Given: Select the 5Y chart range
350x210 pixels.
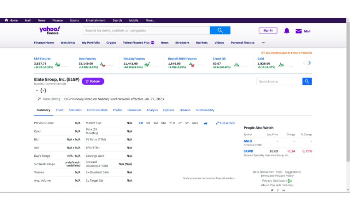Looking at the screenshot, I should [187, 123].
